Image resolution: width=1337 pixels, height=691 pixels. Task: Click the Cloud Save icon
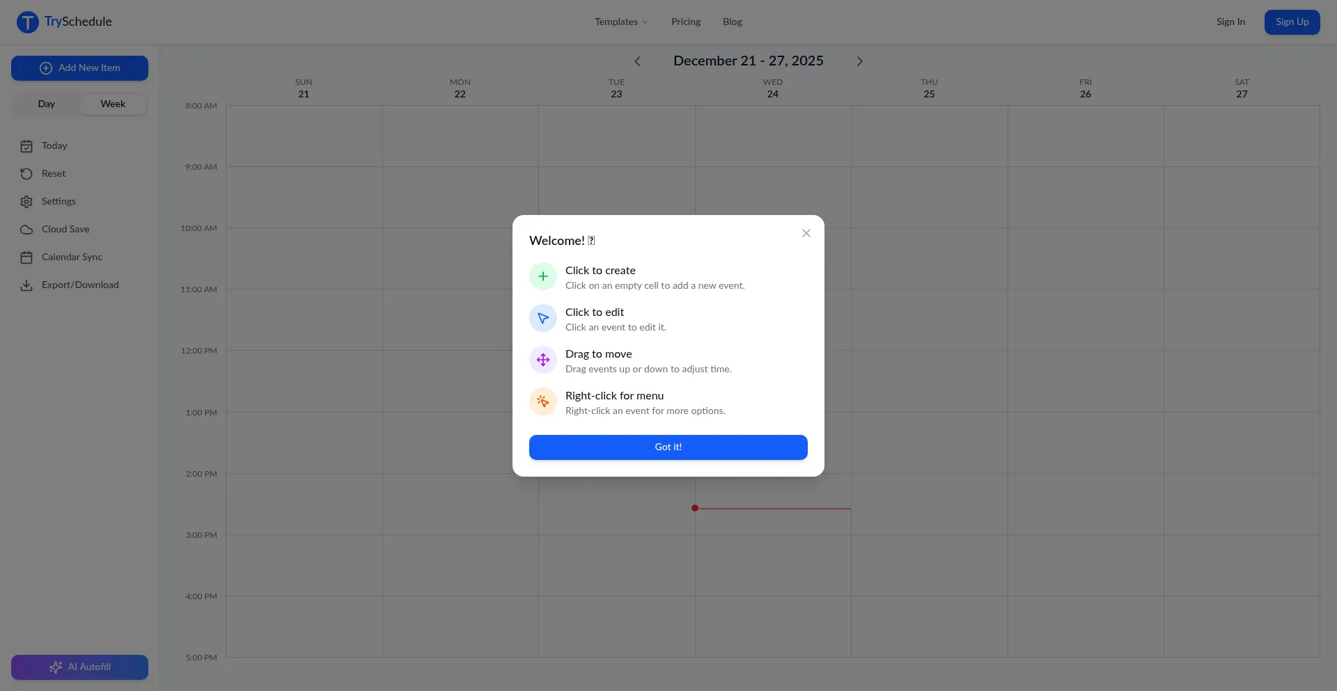[x=26, y=230]
